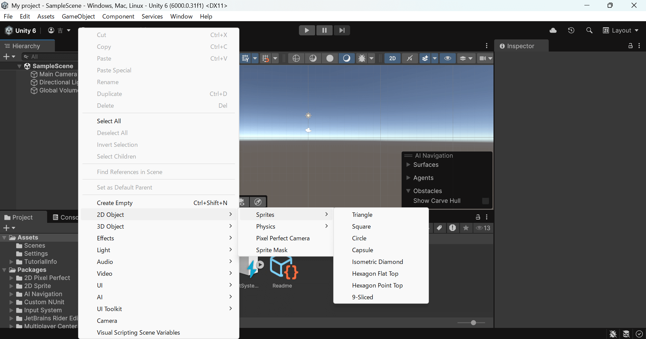Viewport: 646px width, 339px height.
Task: Select the Settings folder
Action: pyautogui.click(x=32, y=253)
